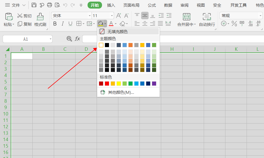Select column H header

point(172,49)
